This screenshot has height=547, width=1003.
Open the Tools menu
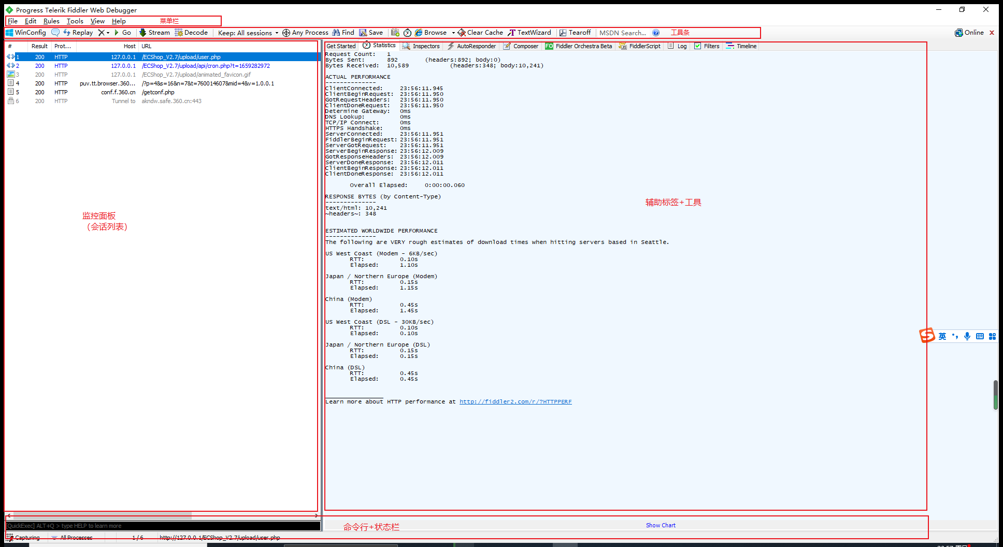75,21
